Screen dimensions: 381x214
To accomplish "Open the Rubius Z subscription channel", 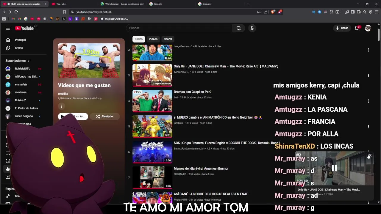I will [x=20, y=100].
